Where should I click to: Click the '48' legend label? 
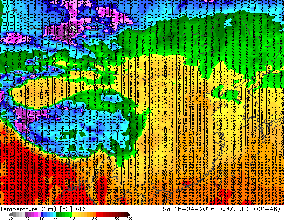(129, 218)
